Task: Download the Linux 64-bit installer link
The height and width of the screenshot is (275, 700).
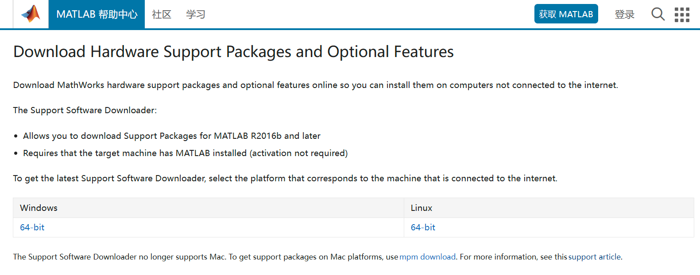Action: coord(423,227)
